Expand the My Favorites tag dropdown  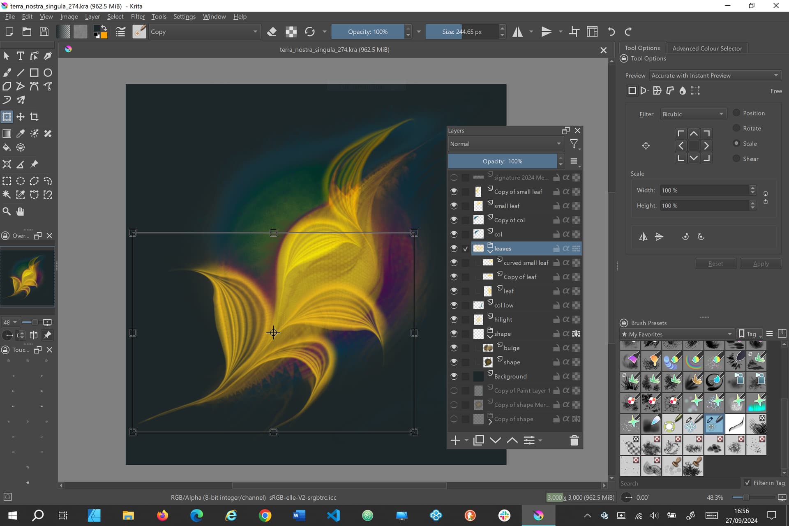(x=677, y=334)
